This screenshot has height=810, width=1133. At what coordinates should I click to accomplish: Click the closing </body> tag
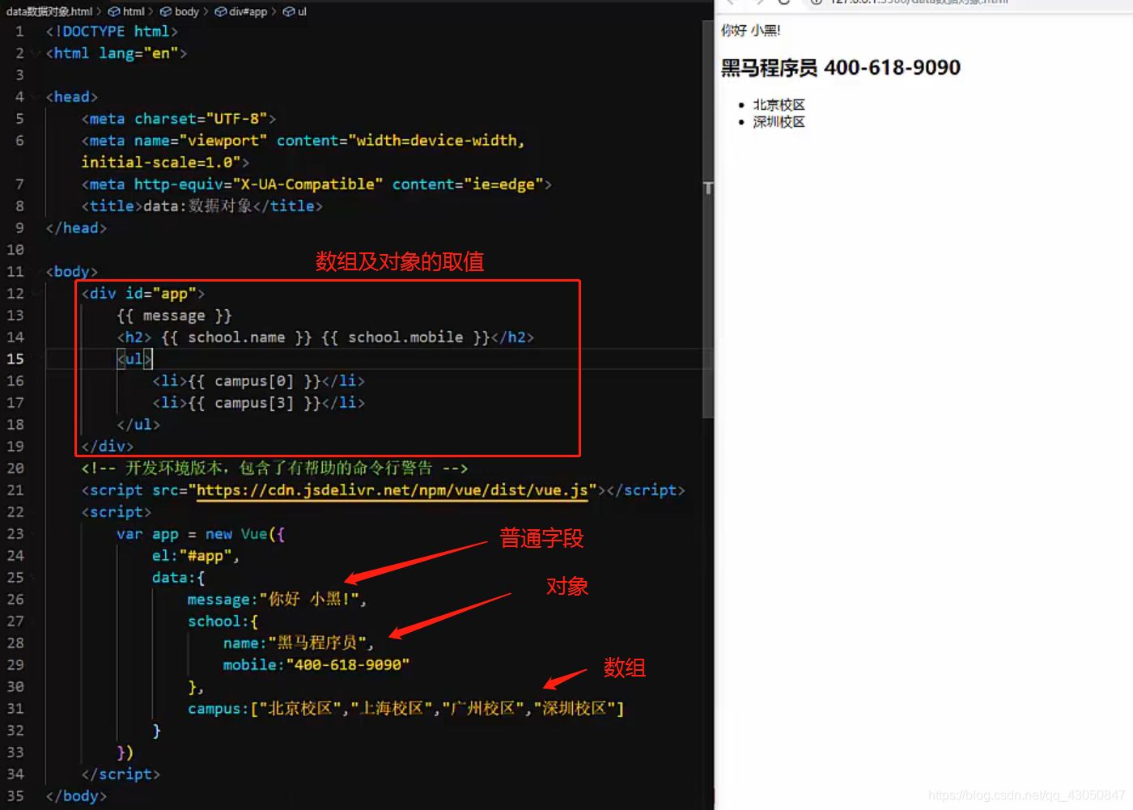(76, 796)
